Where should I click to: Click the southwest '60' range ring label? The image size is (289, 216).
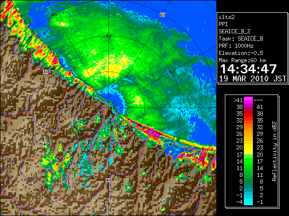(x=54, y=202)
